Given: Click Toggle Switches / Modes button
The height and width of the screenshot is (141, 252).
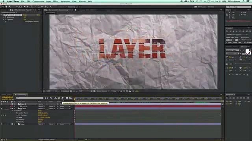Looking at the screenshot, I should [x=46, y=140].
